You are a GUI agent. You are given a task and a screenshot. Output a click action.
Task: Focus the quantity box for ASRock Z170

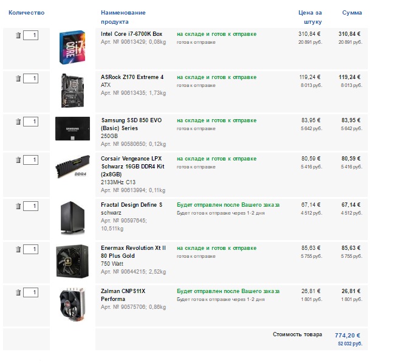click(x=30, y=78)
